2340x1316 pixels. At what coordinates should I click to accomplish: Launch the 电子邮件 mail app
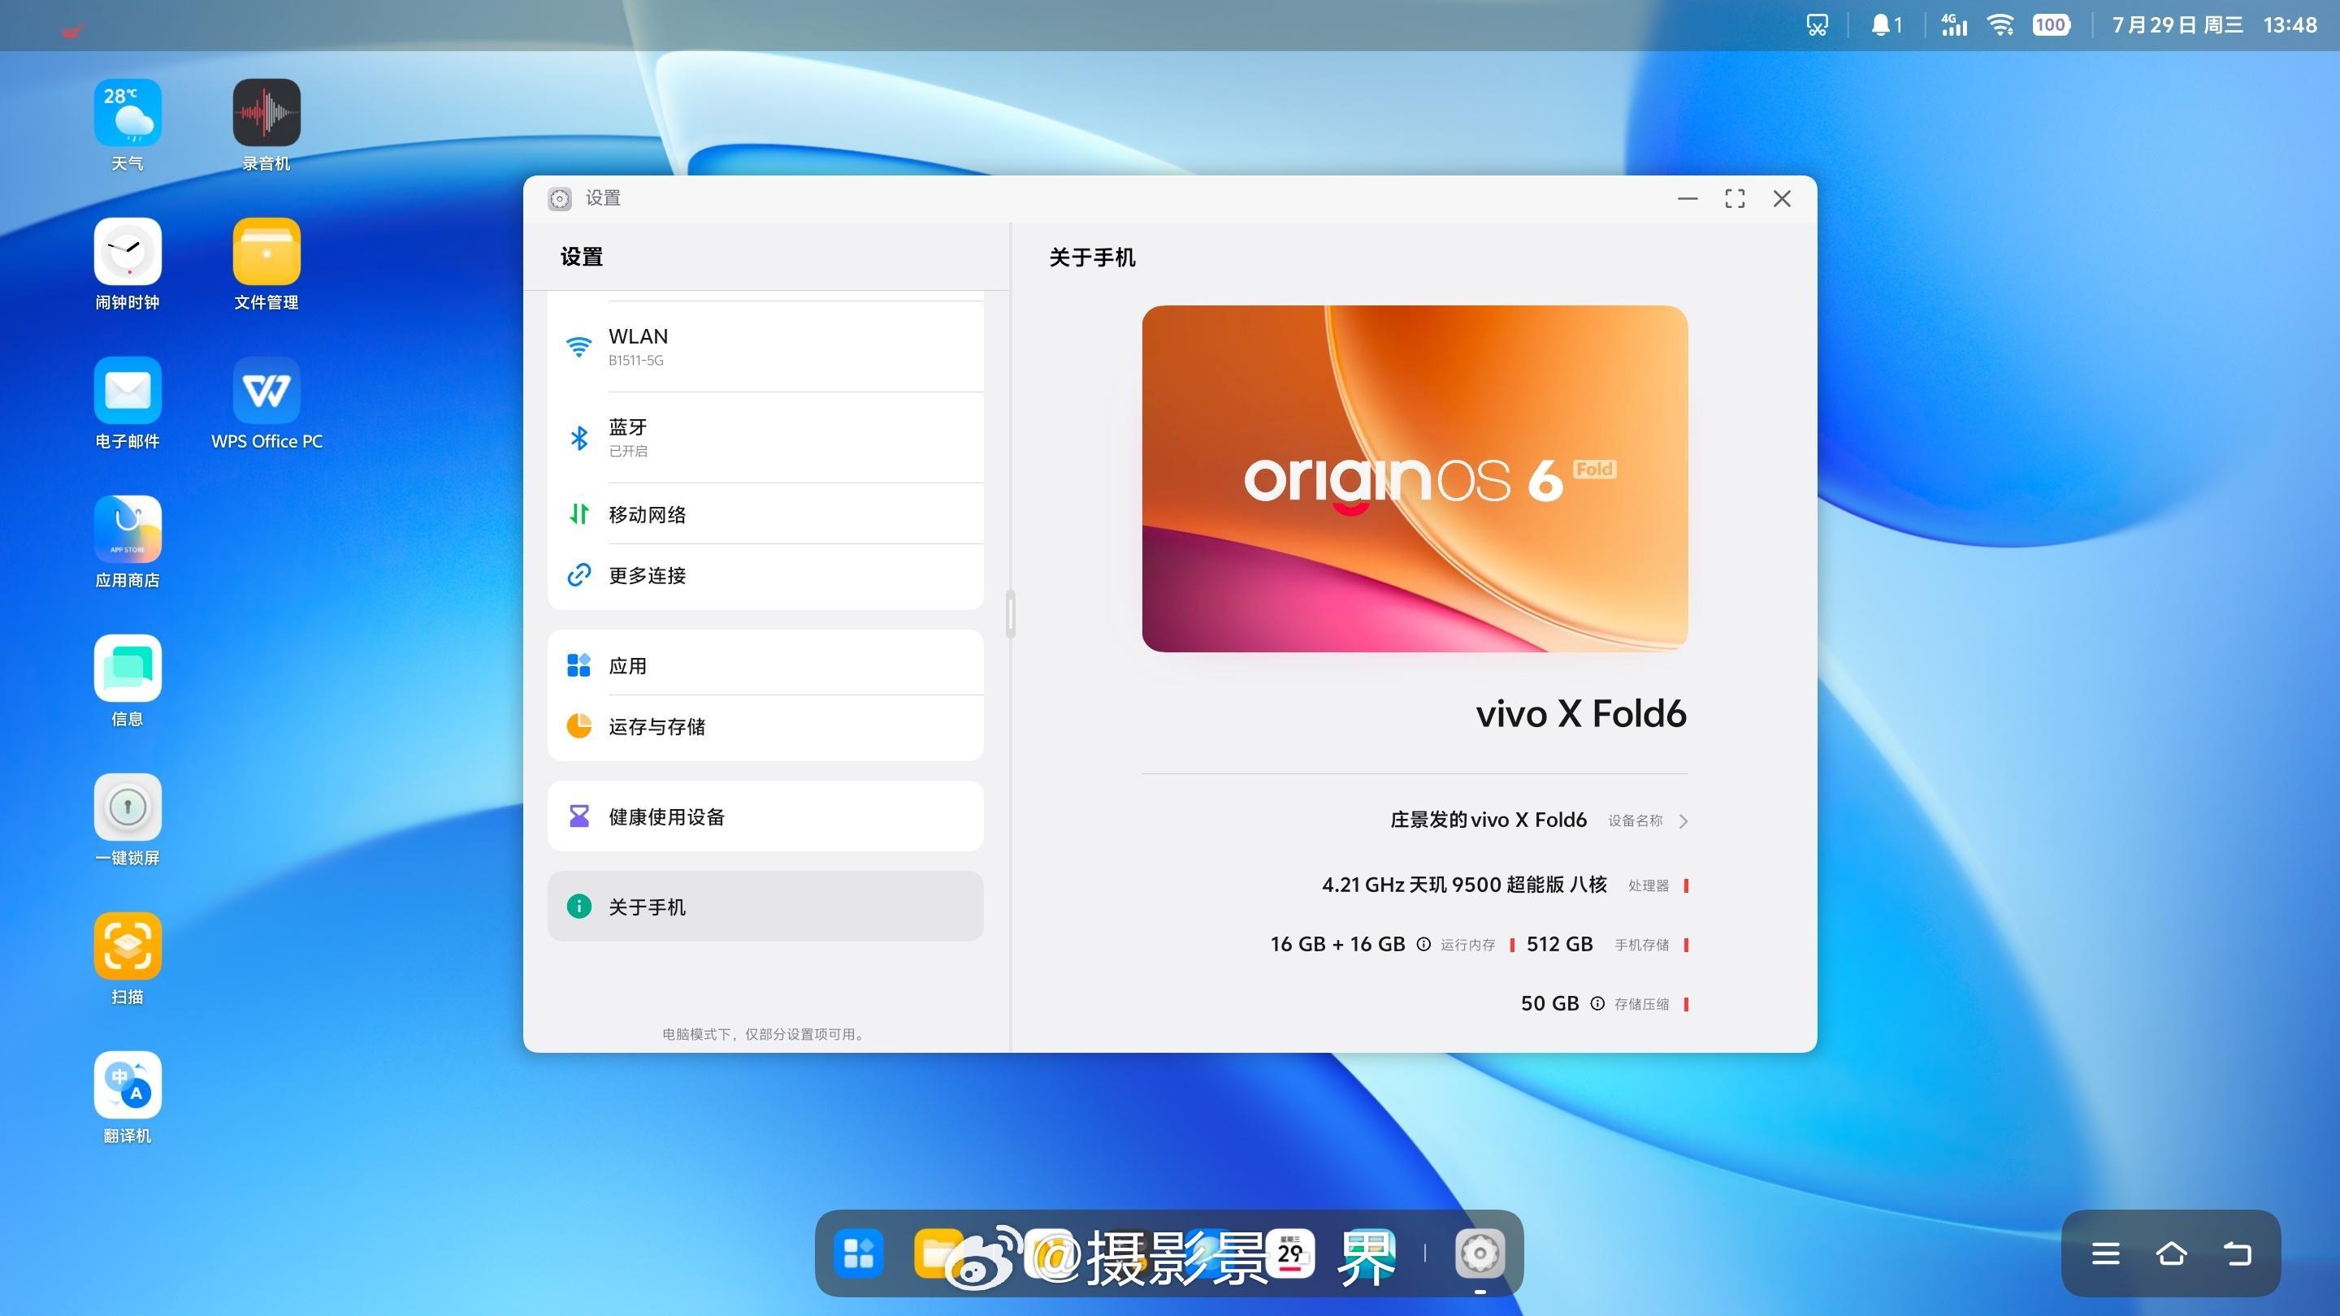tap(128, 391)
